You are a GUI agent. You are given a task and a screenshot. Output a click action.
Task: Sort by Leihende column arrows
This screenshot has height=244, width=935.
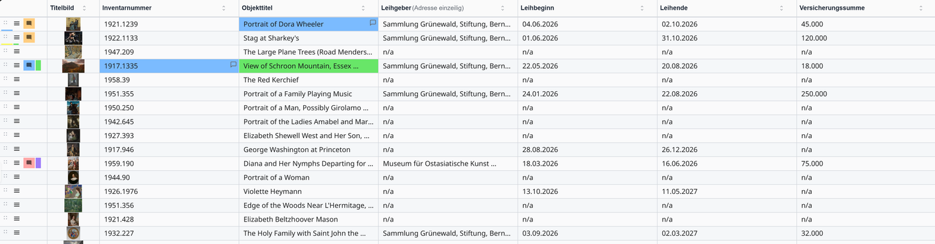click(782, 8)
